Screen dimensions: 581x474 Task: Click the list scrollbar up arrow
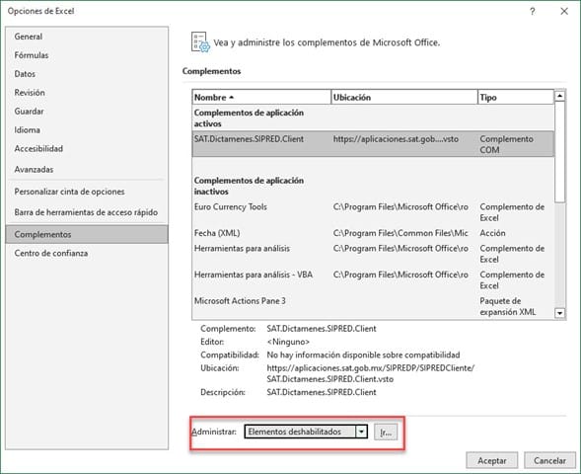coord(559,97)
